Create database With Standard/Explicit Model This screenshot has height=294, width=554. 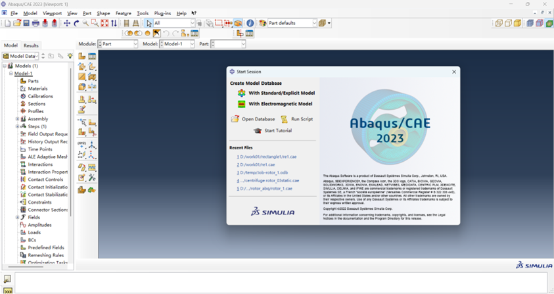281,93
